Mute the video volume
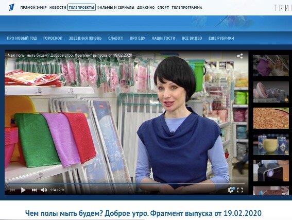This screenshot has height=220, width=292. pos(44,190)
